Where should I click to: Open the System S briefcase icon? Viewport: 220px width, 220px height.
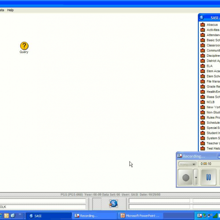pos(202,138)
